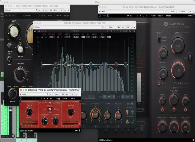Click the bx_subfilter key license icon
The image size is (195, 142).
point(76,131)
